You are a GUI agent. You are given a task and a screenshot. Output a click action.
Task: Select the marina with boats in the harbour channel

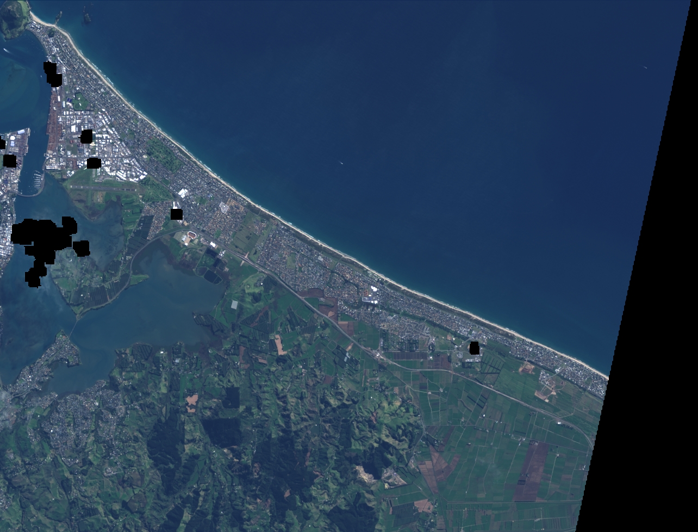(36, 181)
